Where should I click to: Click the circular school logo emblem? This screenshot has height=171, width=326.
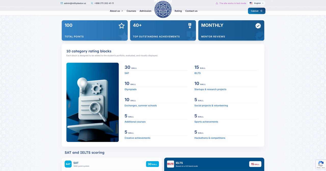(x=163, y=10)
